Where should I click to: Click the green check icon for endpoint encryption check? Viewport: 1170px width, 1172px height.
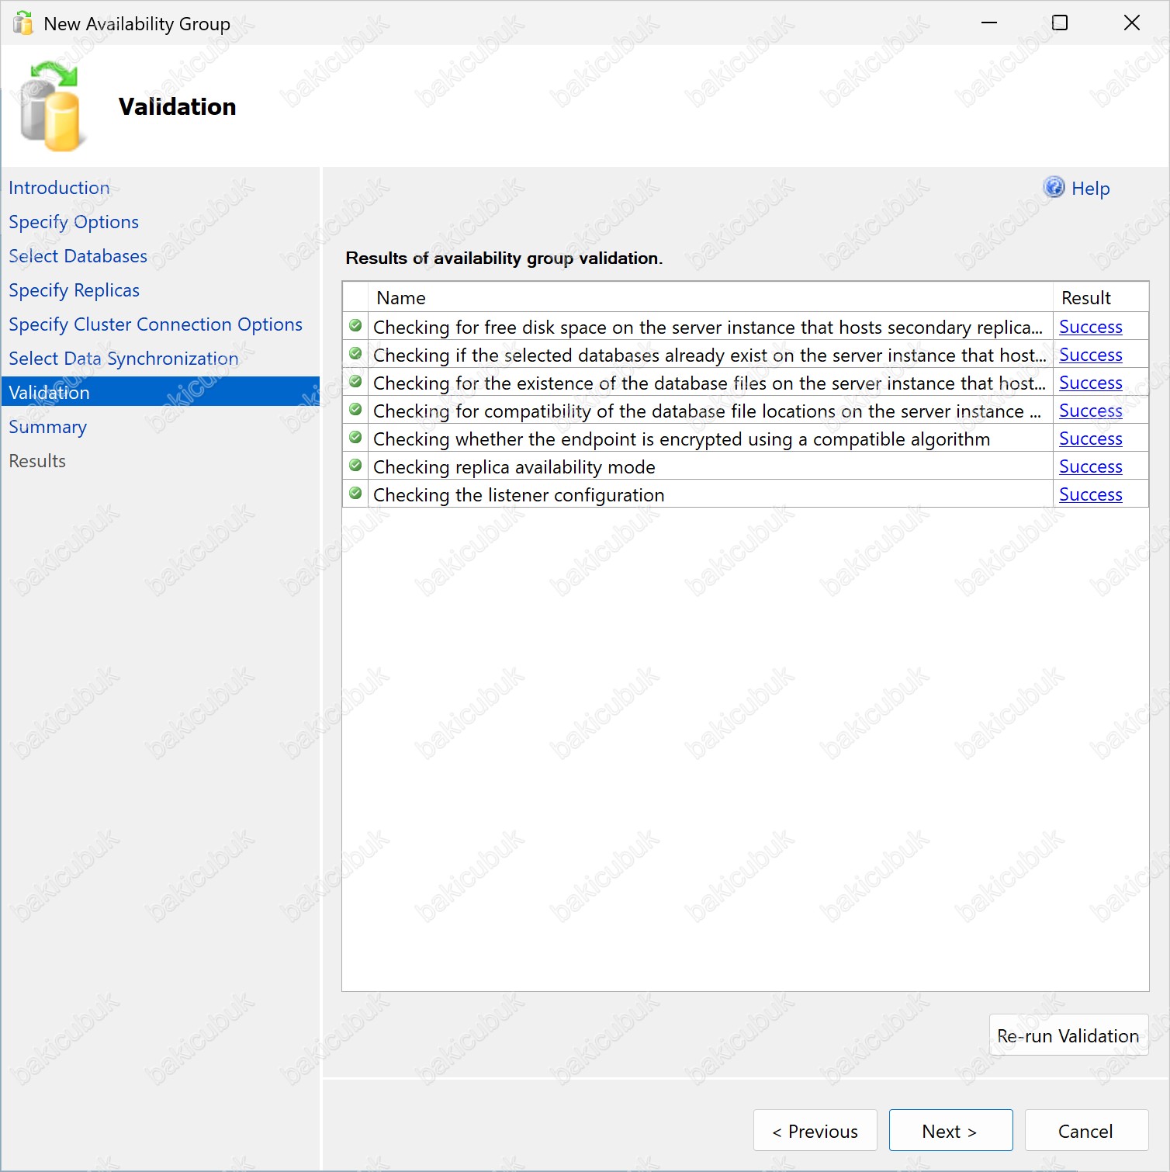point(355,438)
